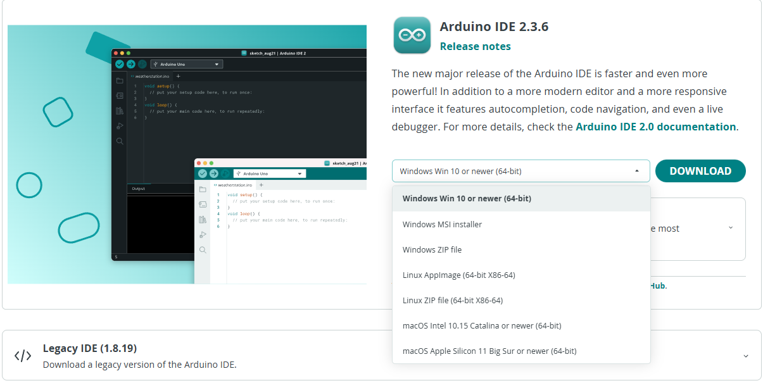The height and width of the screenshot is (383, 763).
Task: Choose Linux ZIP file (64-bit X86-64)
Action: (x=452, y=300)
